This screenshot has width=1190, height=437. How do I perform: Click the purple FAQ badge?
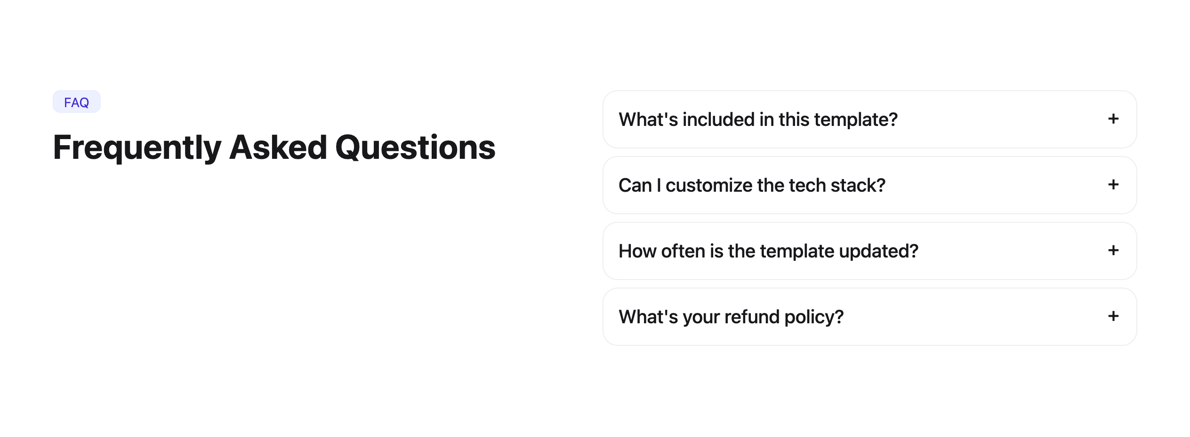pos(76,102)
